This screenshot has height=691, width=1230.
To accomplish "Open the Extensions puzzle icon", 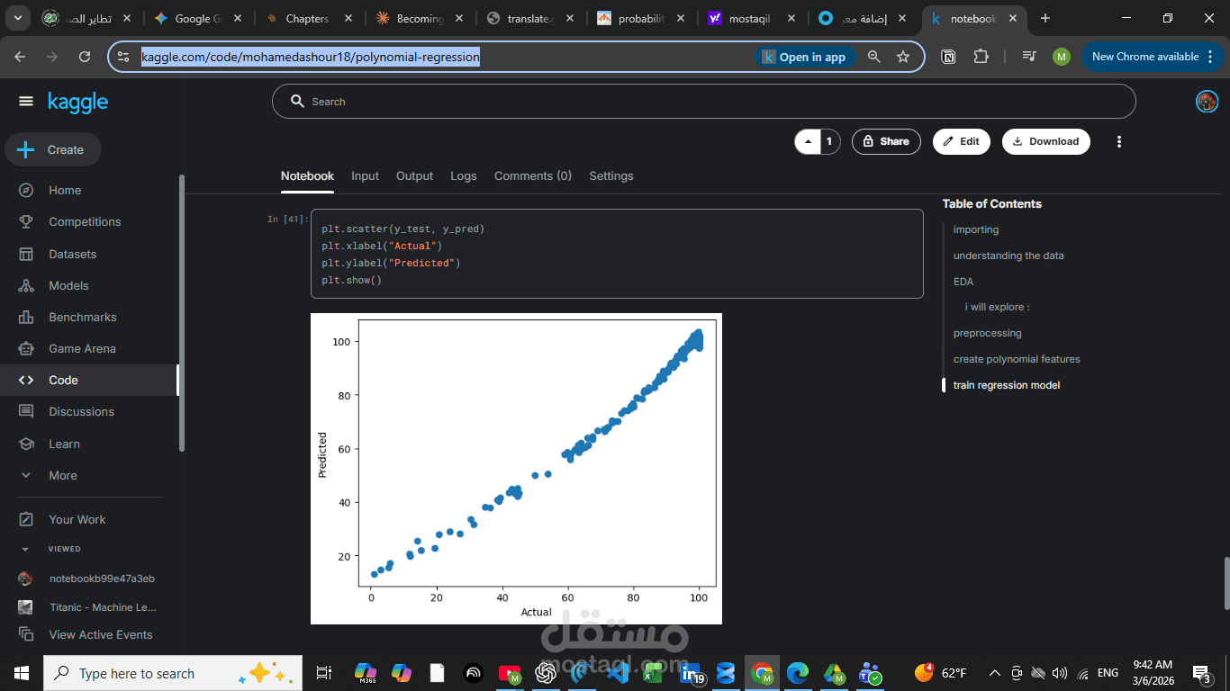I will [981, 57].
